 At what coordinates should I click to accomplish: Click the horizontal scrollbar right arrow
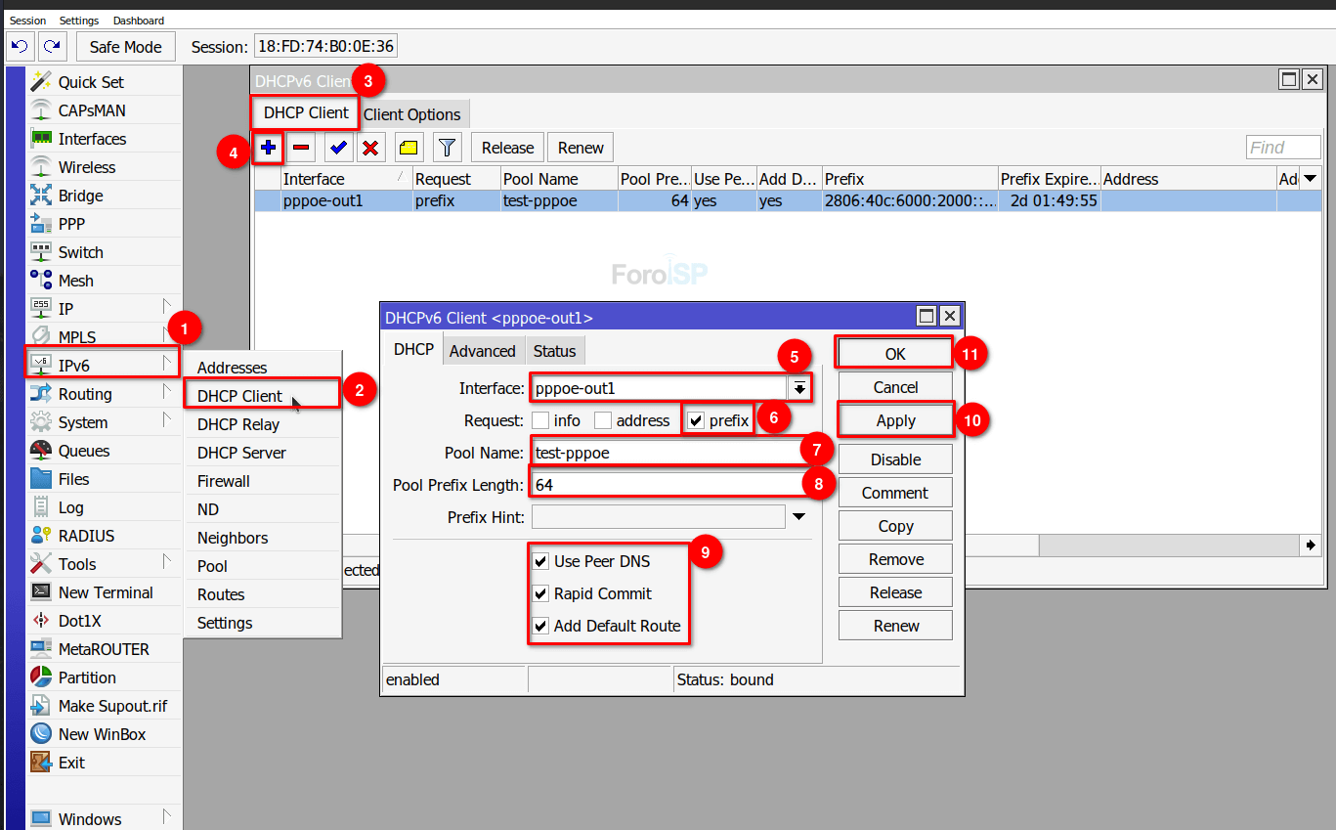[x=1310, y=545]
